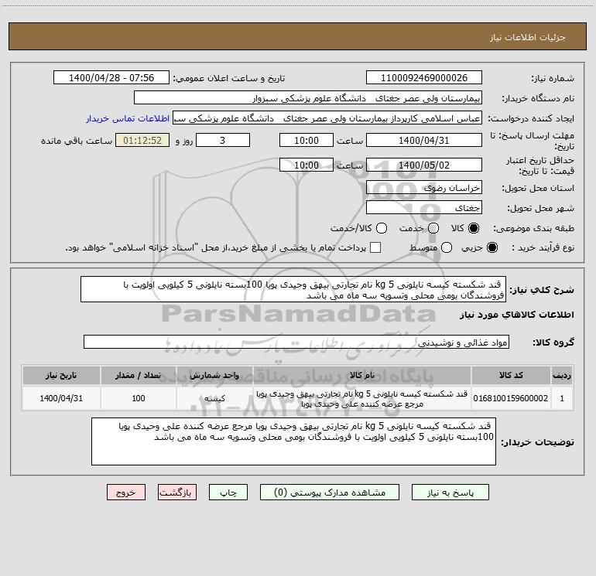
Task: Click the remaining days field showing 3
Action: 223,141
